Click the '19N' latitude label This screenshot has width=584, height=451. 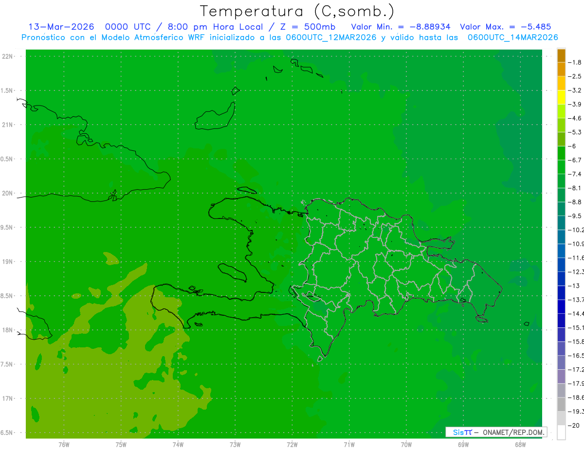point(7,262)
